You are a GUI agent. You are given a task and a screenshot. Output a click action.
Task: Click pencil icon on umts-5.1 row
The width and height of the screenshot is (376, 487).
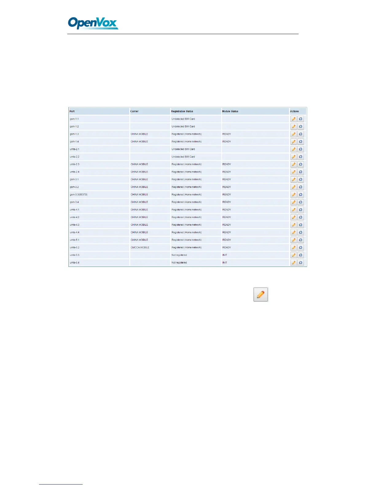click(294, 240)
